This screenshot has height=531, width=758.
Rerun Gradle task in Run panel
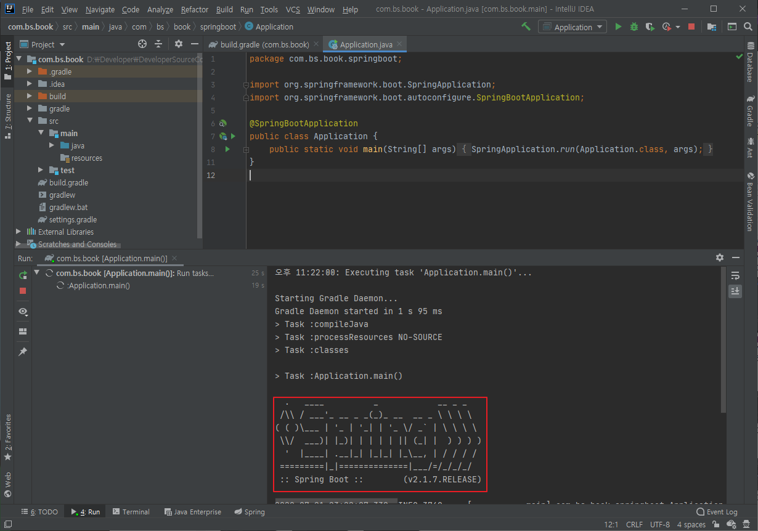coord(23,275)
